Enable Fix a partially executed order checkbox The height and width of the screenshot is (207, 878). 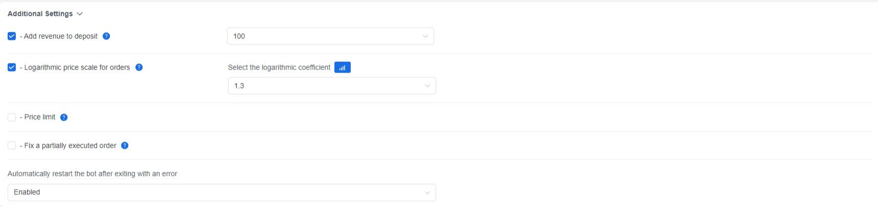pos(12,146)
